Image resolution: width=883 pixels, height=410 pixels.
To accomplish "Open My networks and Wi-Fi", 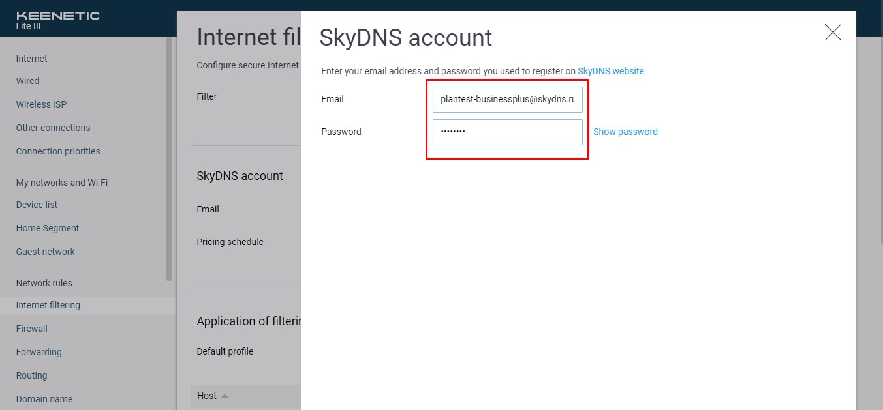I will (x=62, y=183).
